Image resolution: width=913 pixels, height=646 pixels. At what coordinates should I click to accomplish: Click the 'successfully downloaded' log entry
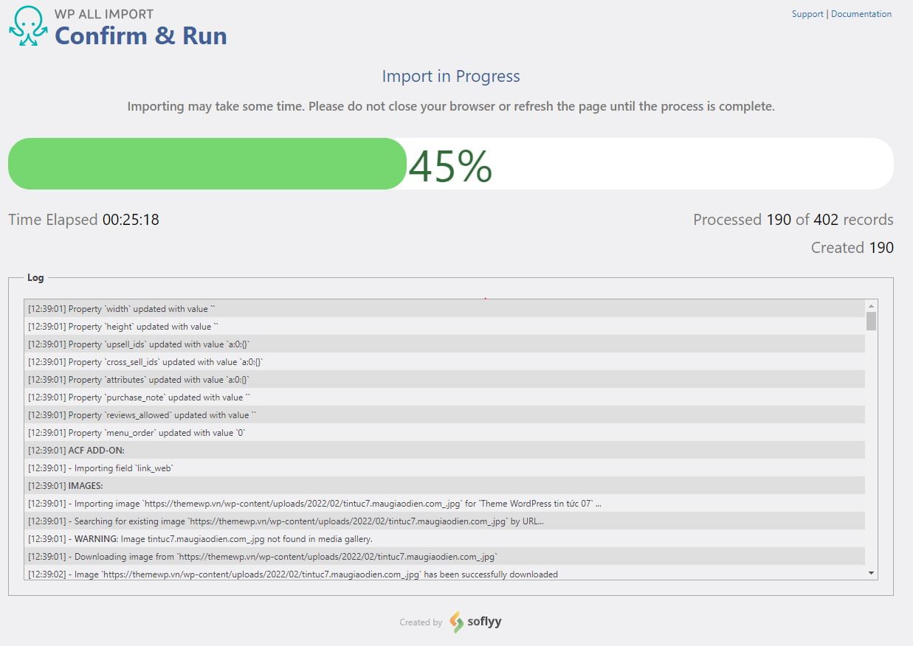444,574
